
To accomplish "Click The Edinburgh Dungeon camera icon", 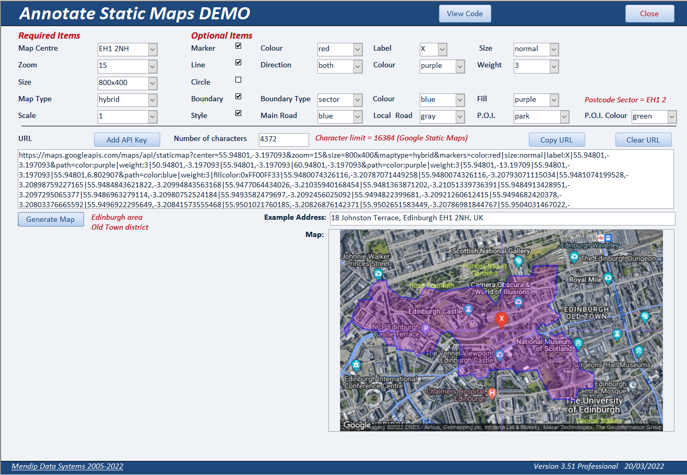I will [x=574, y=257].
